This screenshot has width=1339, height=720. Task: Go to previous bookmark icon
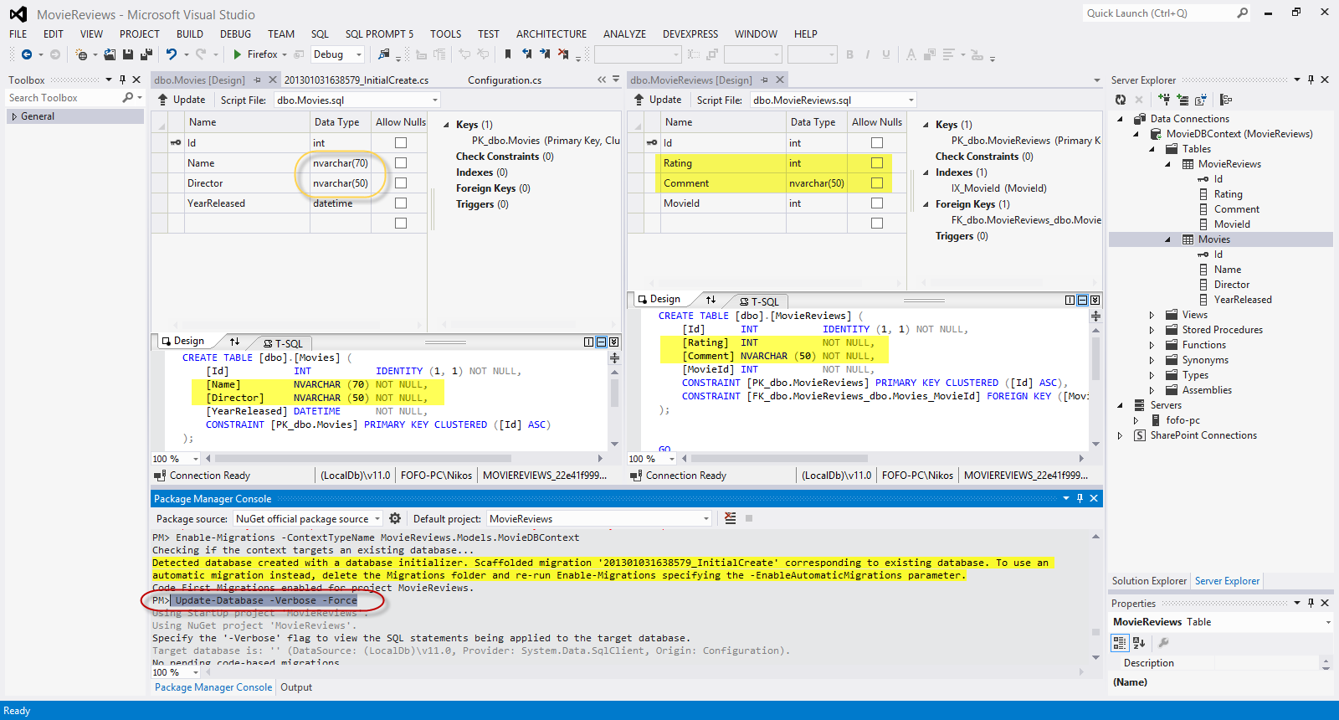[526, 54]
